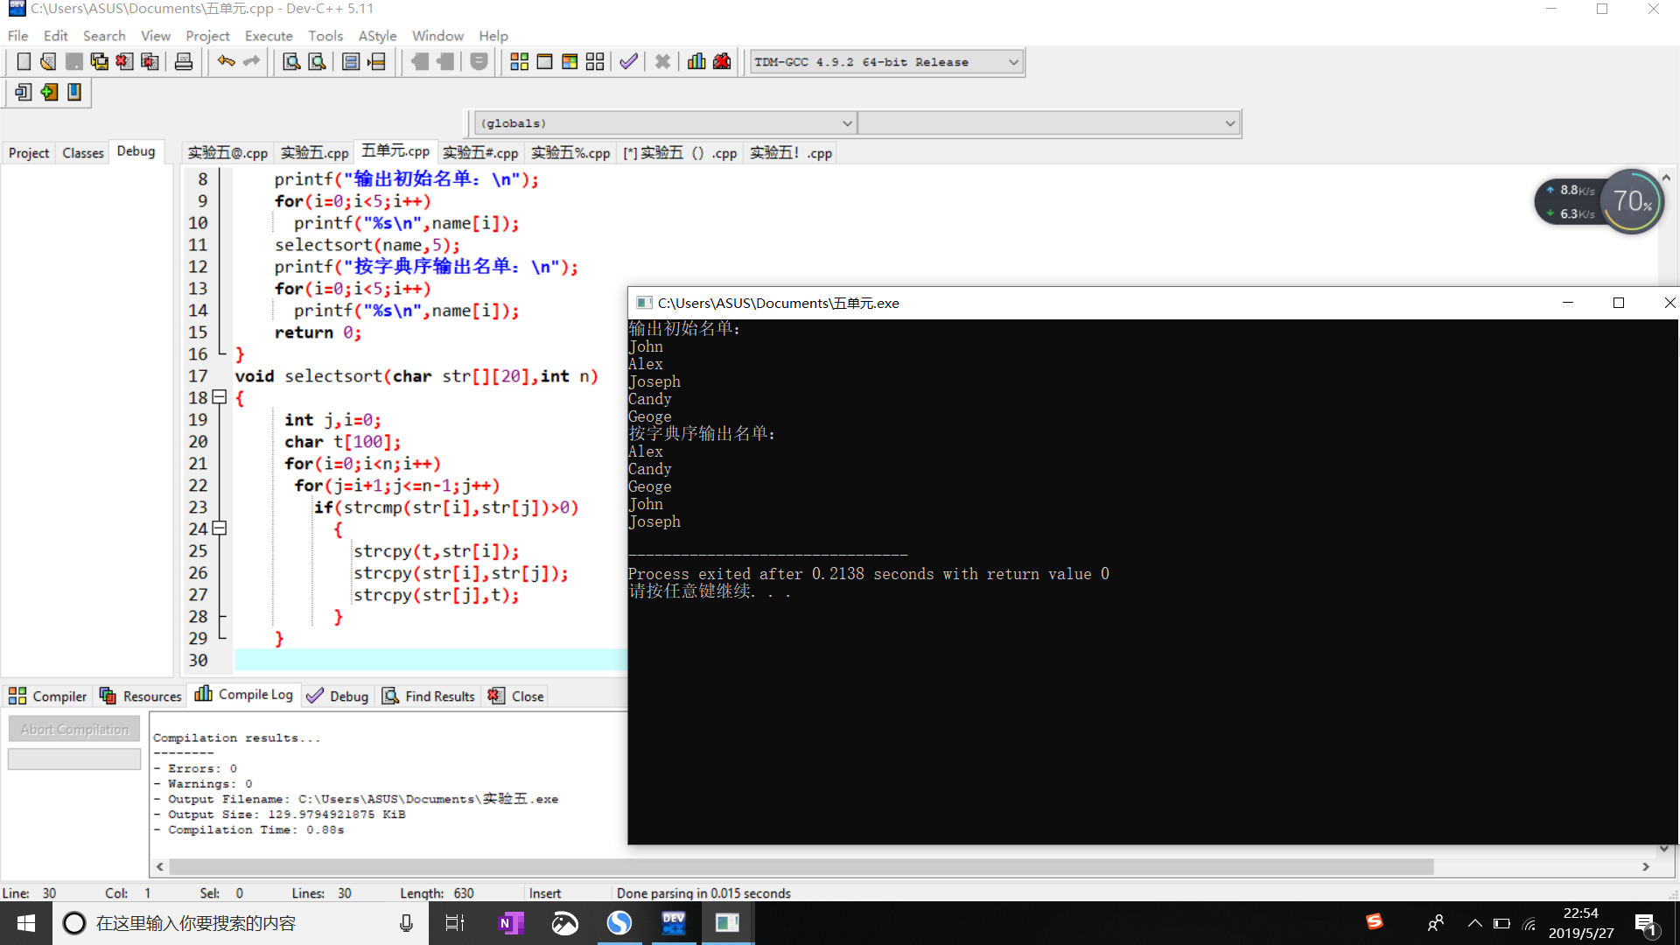Click the Close button in bottom panel
This screenshot has height=945, width=1680.
(517, 696)
